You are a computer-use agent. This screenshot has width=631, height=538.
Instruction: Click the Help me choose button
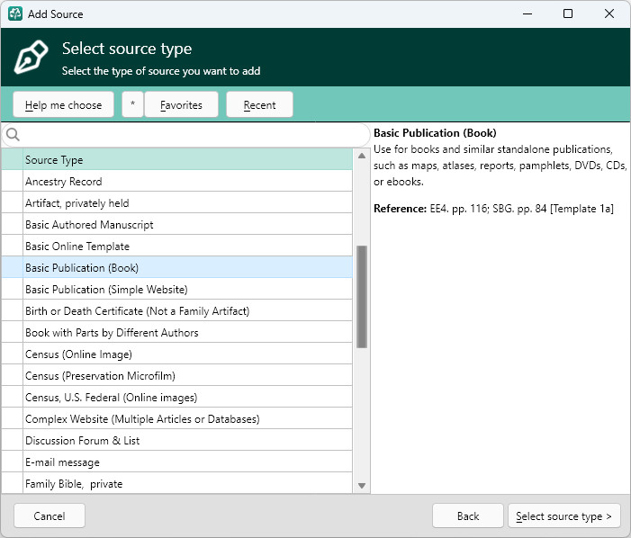[63, 104]
